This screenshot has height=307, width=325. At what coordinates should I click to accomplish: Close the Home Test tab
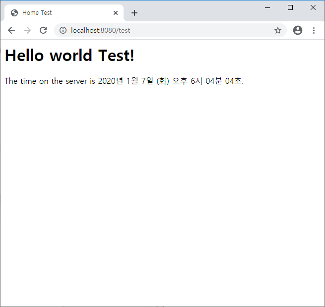tap(116, 13)
